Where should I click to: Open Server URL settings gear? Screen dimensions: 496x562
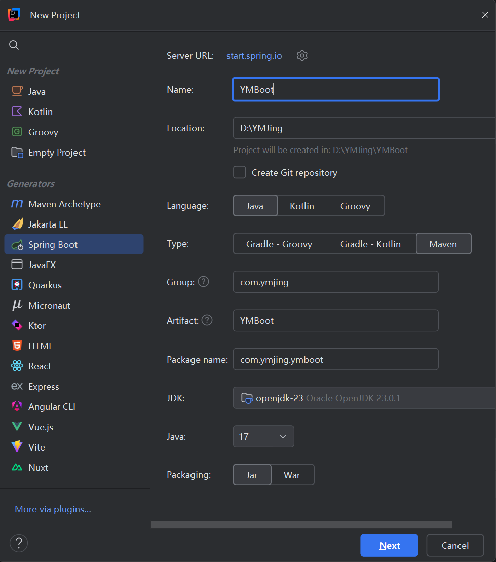[x=302, y=56]
